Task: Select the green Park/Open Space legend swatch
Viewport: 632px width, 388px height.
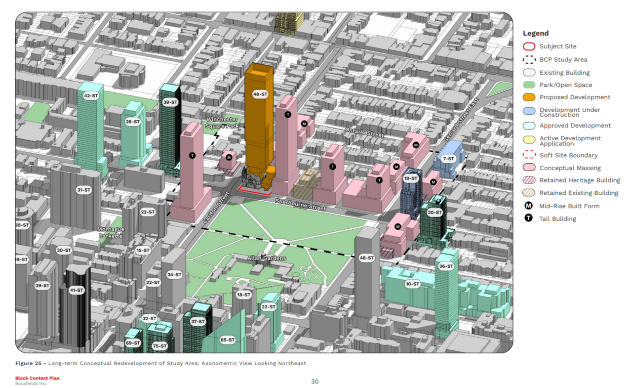Action: pyautogui.click(x=529, y=85)
